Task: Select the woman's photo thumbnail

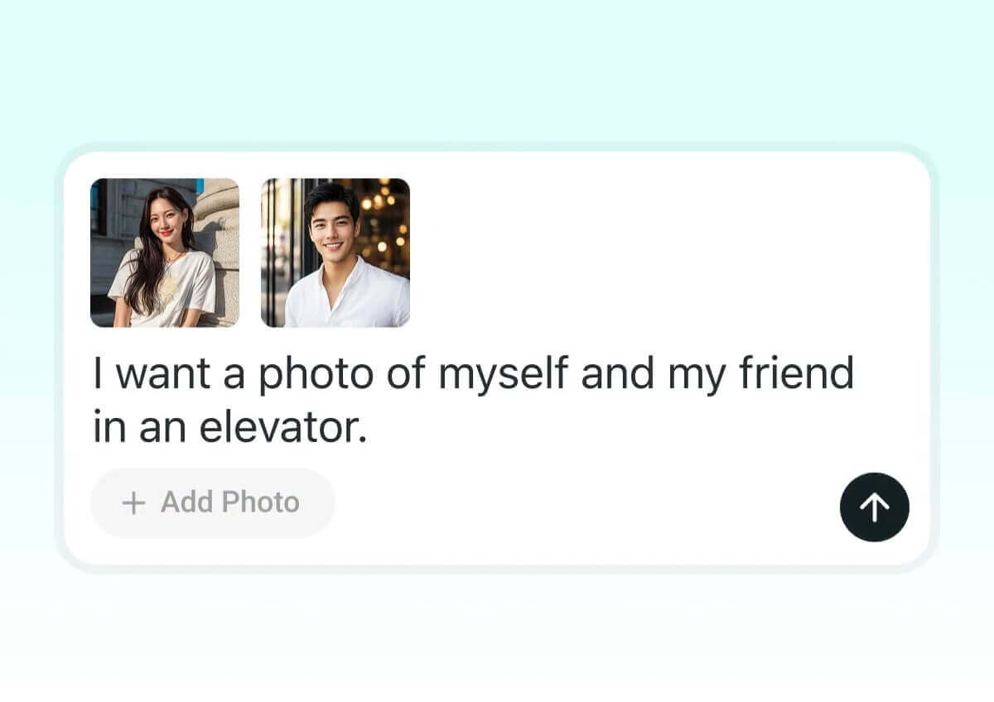Action: click(165, 252)
